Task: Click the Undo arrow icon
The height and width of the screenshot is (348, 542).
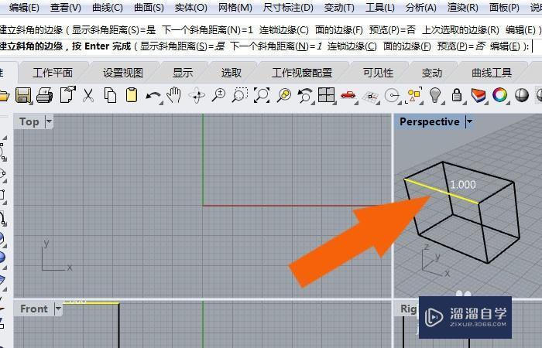Action: 153,96
